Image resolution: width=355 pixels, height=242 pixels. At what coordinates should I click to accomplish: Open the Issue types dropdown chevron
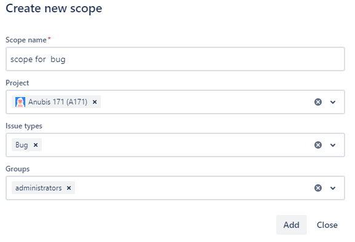[333, 145]
